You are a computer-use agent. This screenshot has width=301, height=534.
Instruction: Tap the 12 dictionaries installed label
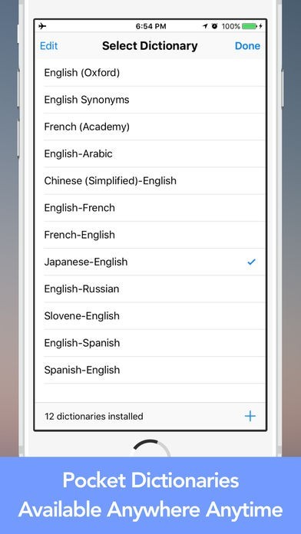point(94,416)
